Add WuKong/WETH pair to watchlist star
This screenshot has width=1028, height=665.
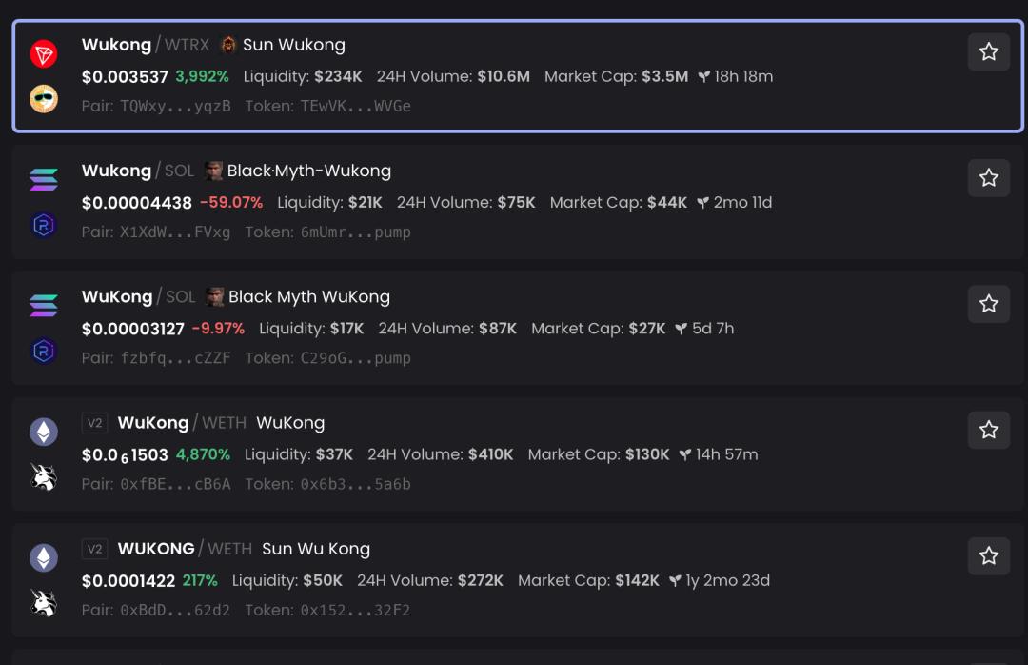[988, 431]
